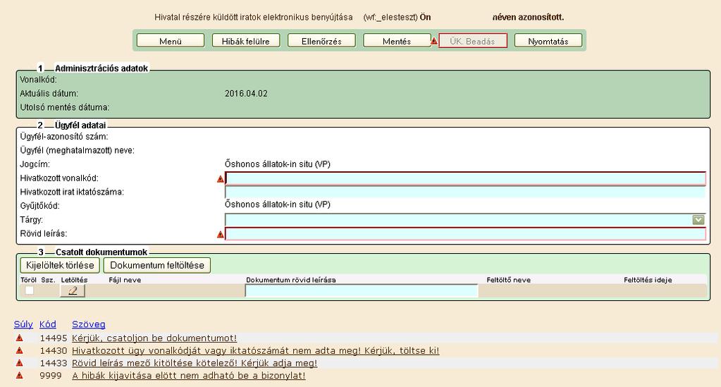Click the 'Feltöltés ideje' column header
This screenshot has width=721, height=387.
648,280
